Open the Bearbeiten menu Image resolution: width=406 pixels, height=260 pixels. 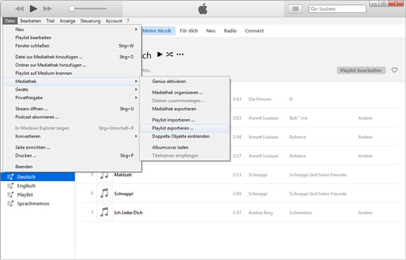point(30,21)
